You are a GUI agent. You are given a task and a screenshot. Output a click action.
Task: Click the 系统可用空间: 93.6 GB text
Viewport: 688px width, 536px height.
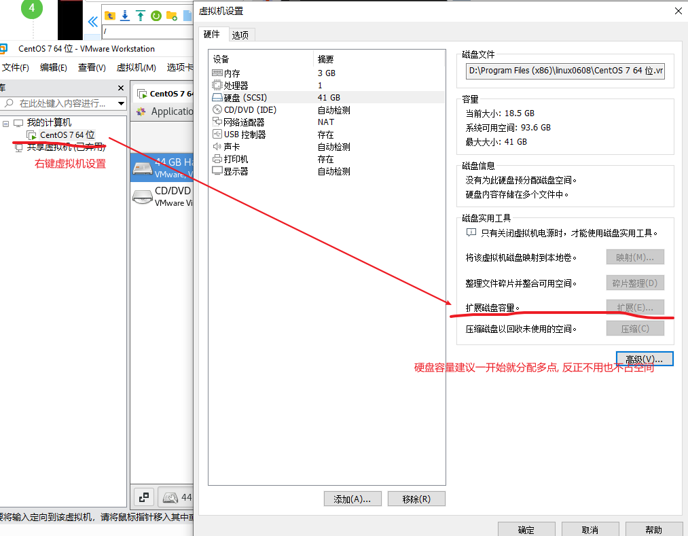coord(508,128)
